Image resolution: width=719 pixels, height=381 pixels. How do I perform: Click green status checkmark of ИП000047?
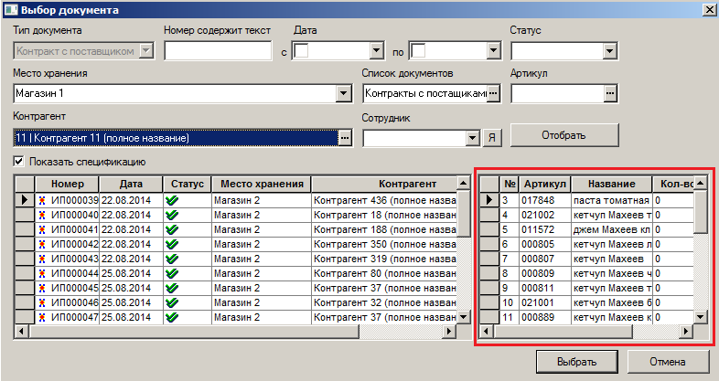[x=172, y=317]
